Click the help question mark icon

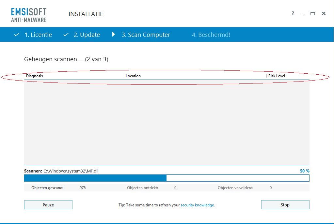point(293,14)
